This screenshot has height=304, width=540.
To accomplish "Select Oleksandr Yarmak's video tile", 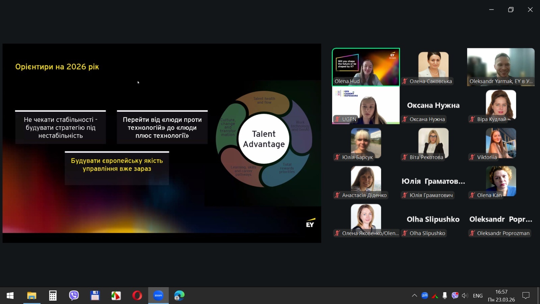I will tap(501, 67).
